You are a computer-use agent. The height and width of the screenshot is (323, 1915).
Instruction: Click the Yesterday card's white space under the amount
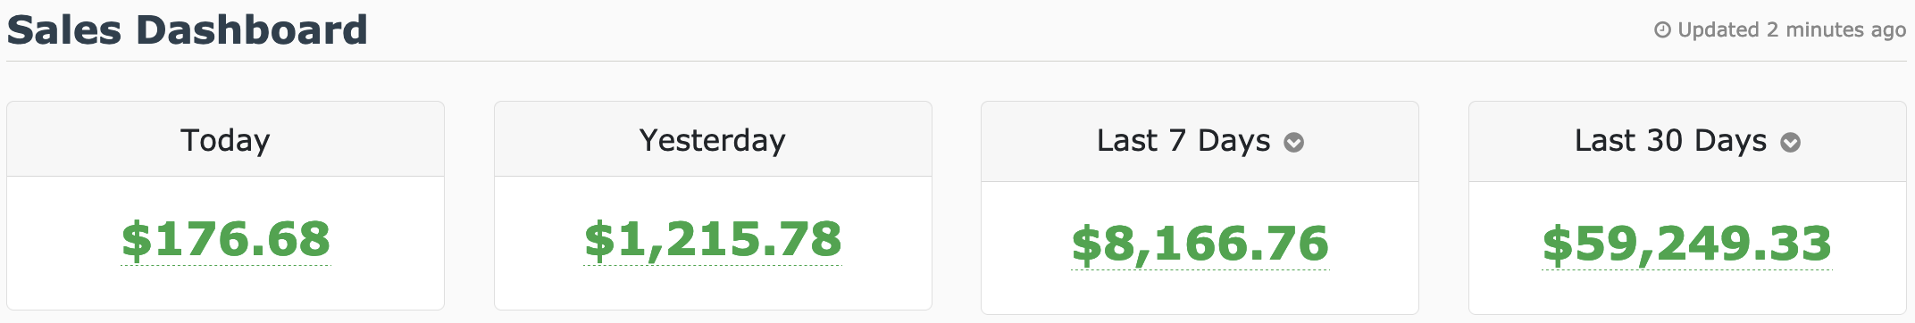click(713, 288)
